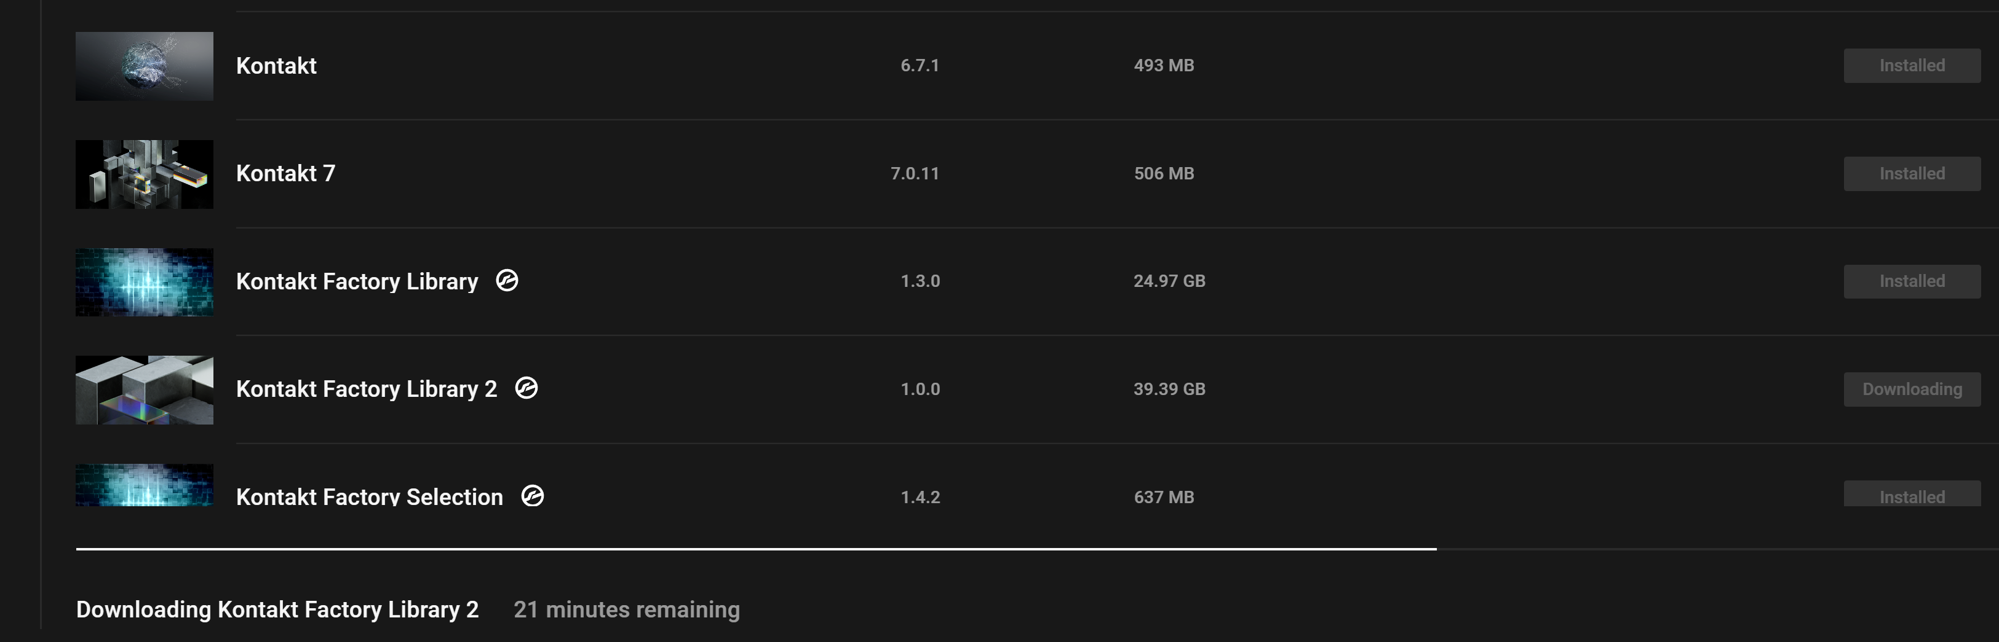Select the Kontakt 7 artwork thumbnail

(145, 174)
